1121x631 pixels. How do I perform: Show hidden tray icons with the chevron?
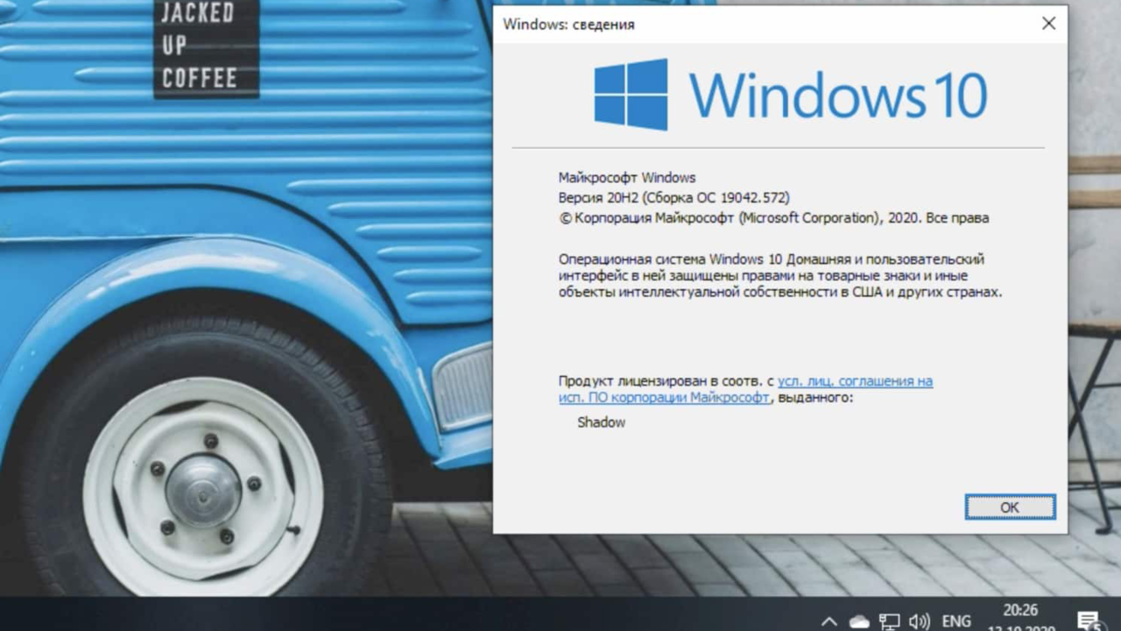click(x=828, y=621)
